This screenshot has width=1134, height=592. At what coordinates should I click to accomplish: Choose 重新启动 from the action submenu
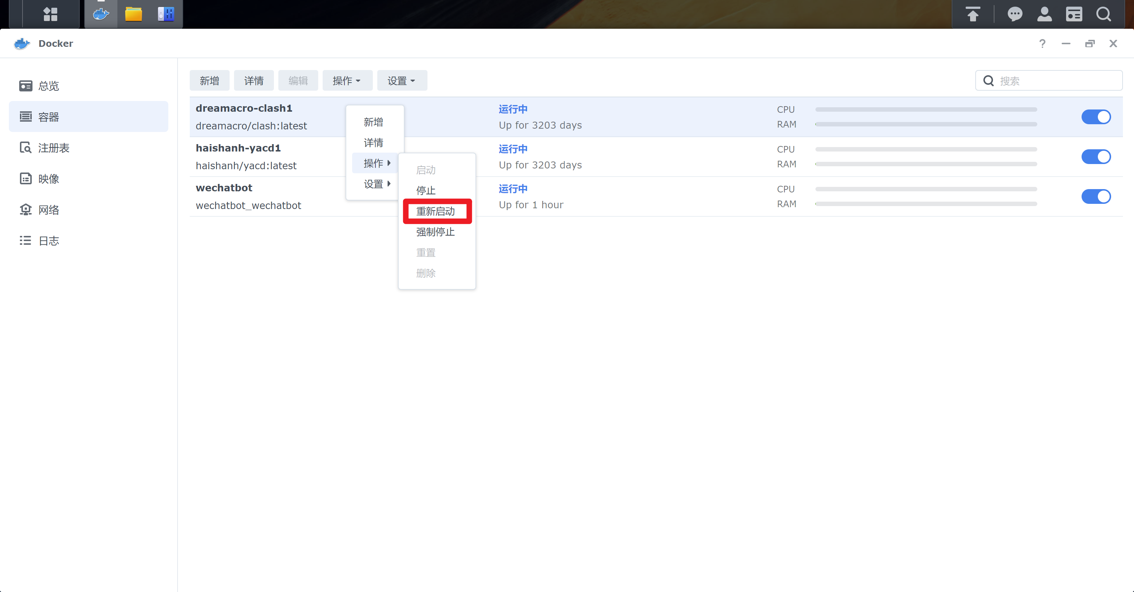coord(437,211)
